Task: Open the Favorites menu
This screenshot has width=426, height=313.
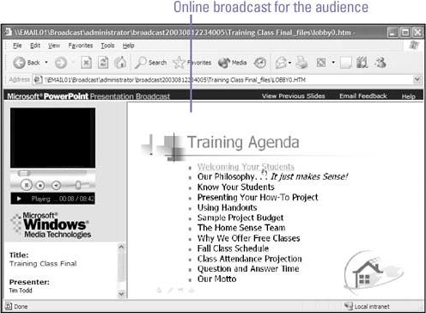Action: 81,46
